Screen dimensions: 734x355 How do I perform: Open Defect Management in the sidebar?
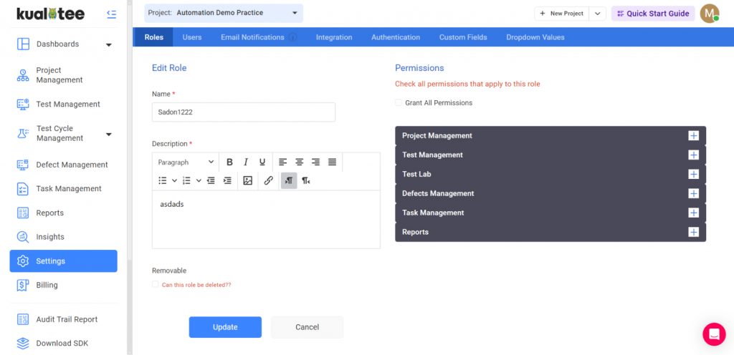[x=72, y=165]
